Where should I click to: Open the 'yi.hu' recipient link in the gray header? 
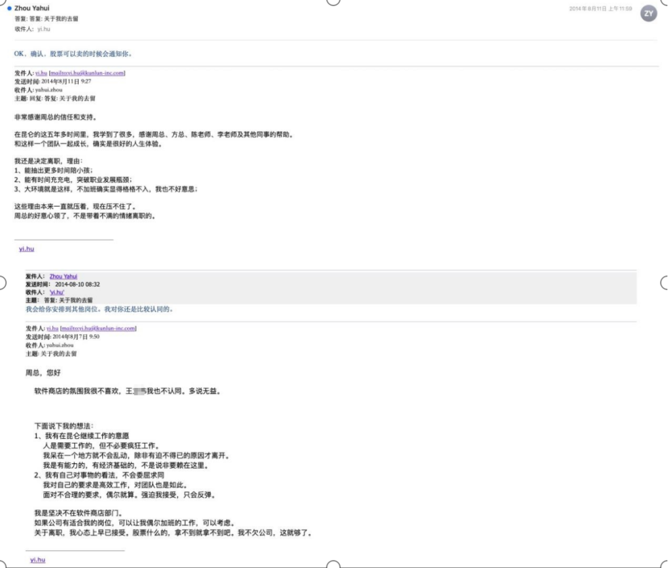pos(57,292)
